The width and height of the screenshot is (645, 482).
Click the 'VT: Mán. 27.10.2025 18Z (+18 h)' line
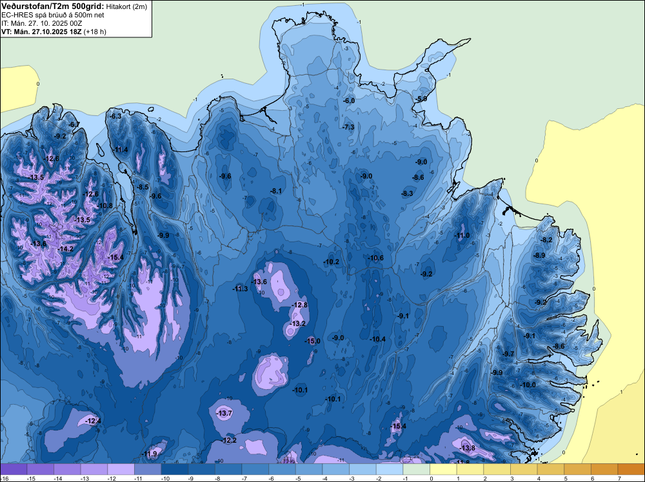(54, 32)
